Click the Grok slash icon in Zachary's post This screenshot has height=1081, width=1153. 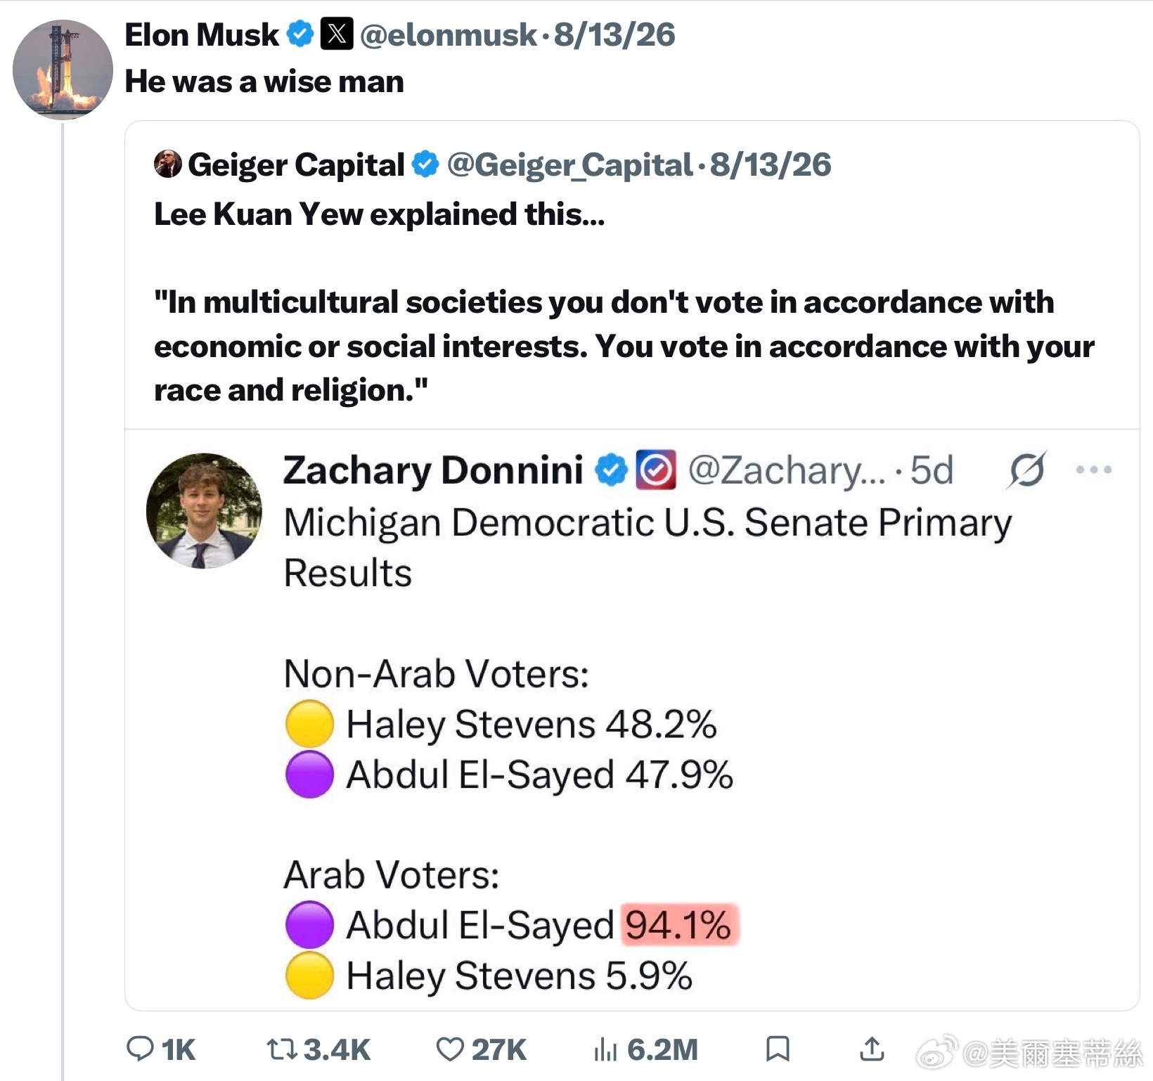pyautogui.click(x=1027, y=470)
